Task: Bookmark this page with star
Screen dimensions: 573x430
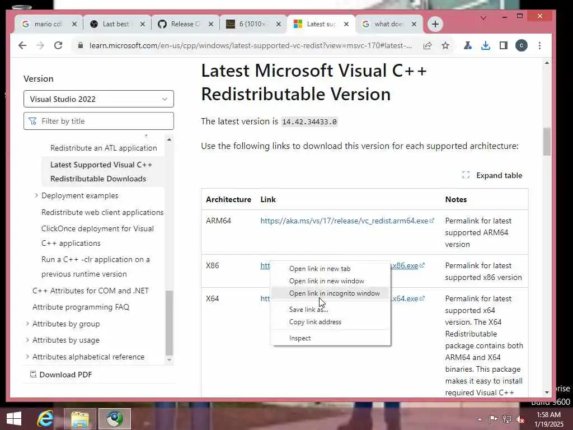Action: (x=445, y=45)
